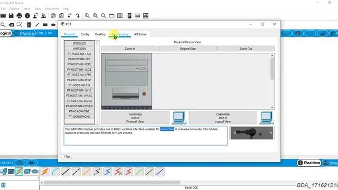Open the Help menu
Image resolution: width=338 pixels, height=190 pixels.
point(66,8)
